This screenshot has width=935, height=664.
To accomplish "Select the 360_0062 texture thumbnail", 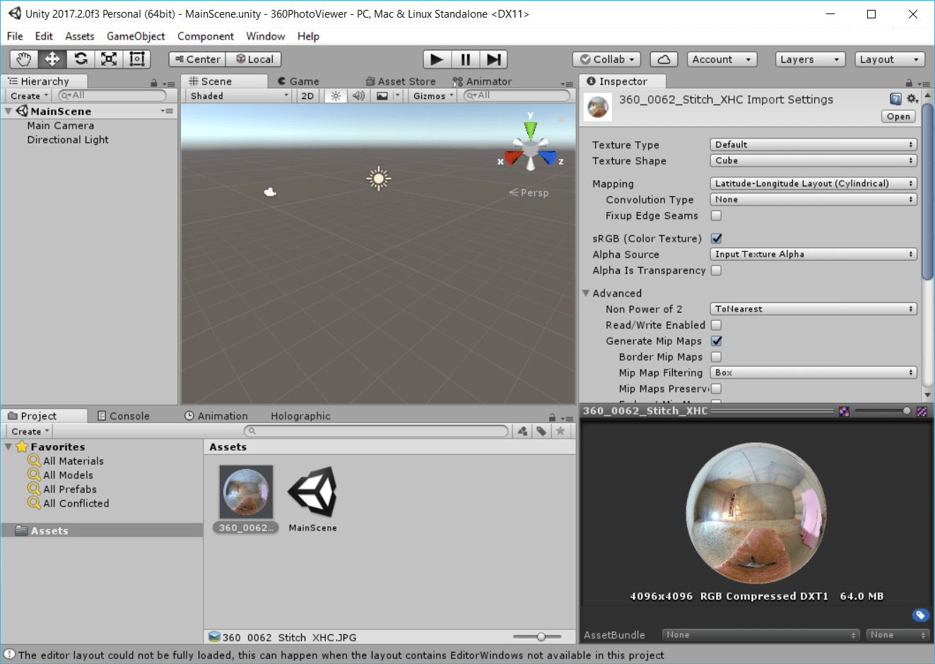I will (x=245, y=492).
